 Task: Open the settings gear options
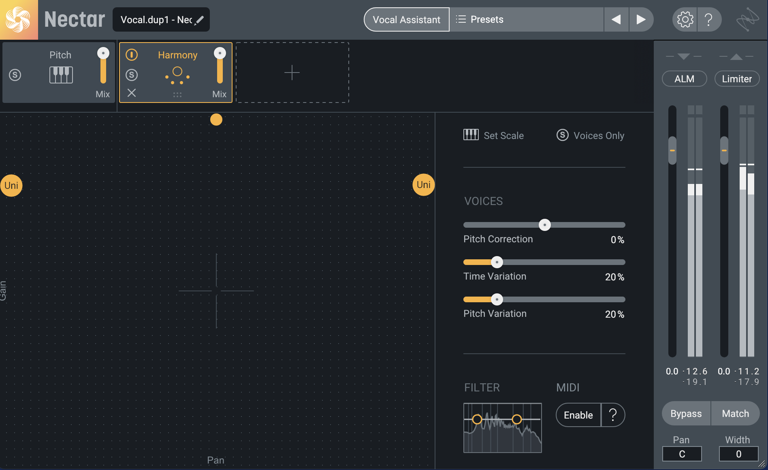[685, 19]
